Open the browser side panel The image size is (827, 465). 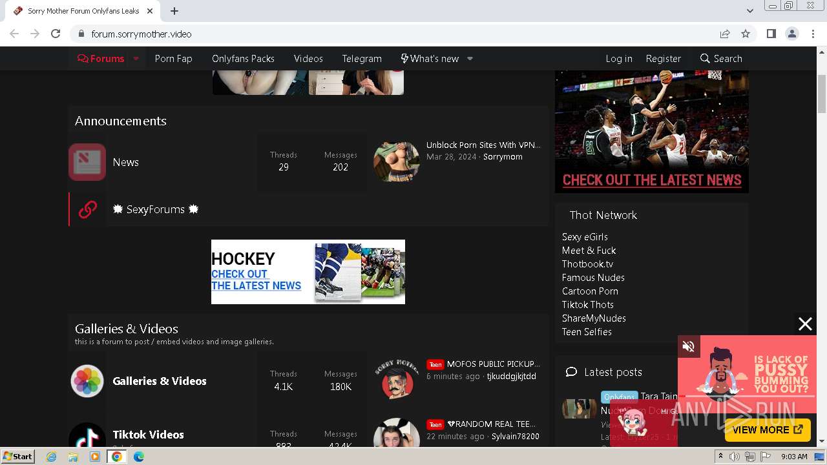(771, 34)
